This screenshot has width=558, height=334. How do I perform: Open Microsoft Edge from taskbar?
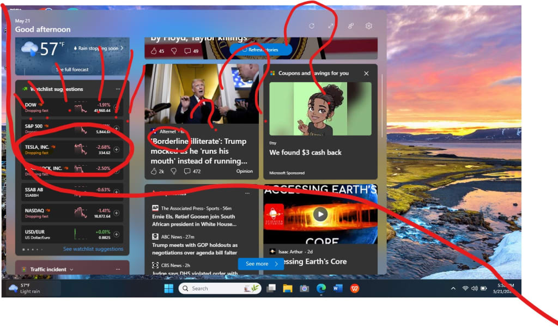(321, 288)
